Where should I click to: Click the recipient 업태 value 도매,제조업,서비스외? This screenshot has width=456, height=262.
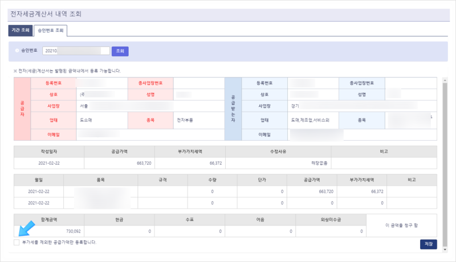pos(310,120)
